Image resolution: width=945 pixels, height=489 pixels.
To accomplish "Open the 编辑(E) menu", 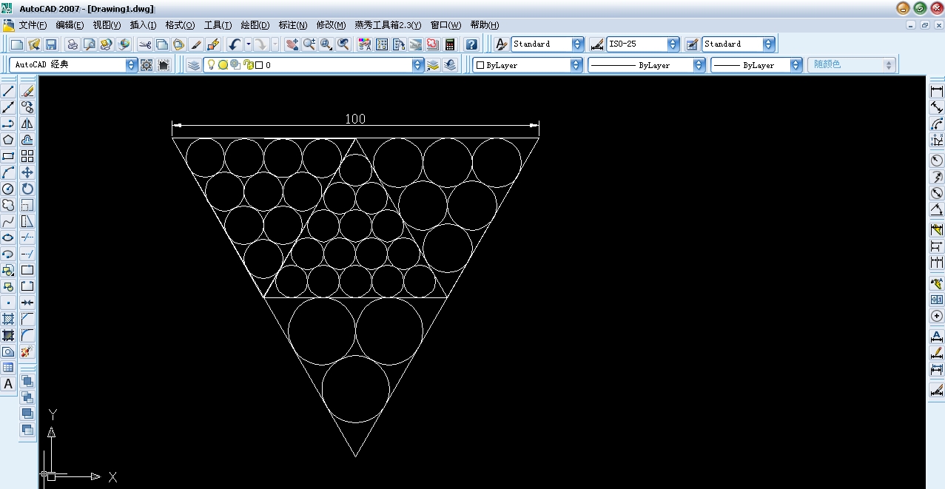I will (x=70, y=25).
